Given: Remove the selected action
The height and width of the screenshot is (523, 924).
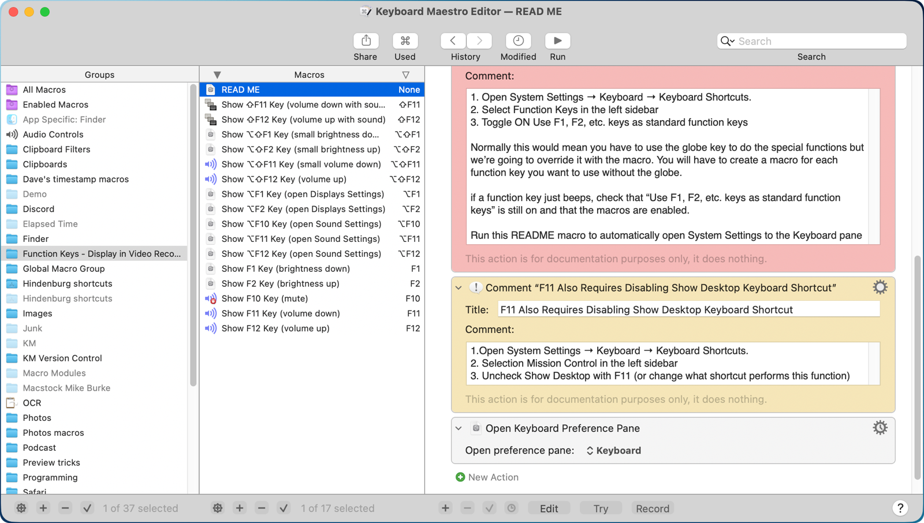Looking at the screenshot, I should (x=467, y=508).
